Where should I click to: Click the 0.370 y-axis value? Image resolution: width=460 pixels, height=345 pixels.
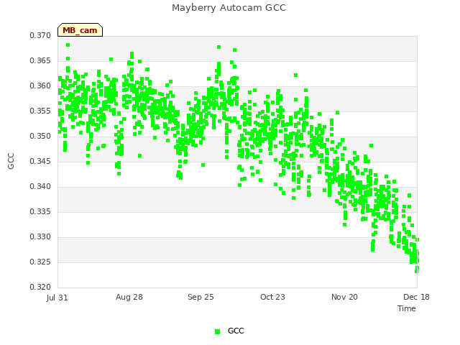click(40, 36)
